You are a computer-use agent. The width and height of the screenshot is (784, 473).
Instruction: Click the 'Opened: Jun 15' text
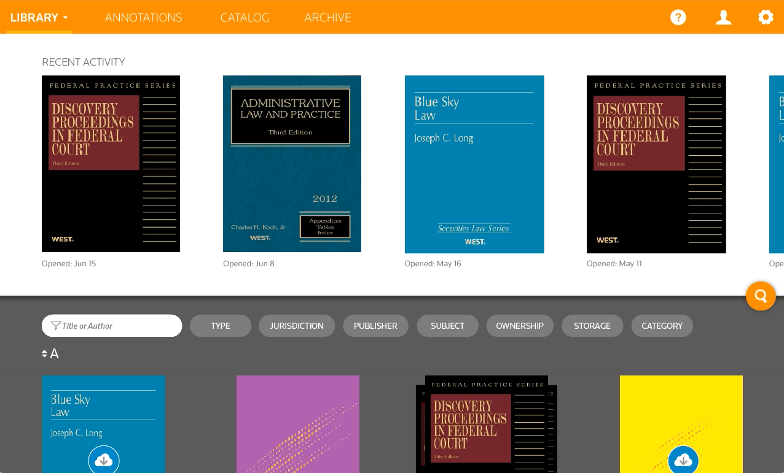pos(69,264)
